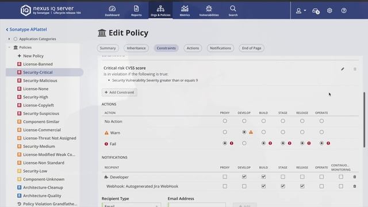
Task: Jump to End of Page tab
Action: pyautogui.click(x=252, y=48)
